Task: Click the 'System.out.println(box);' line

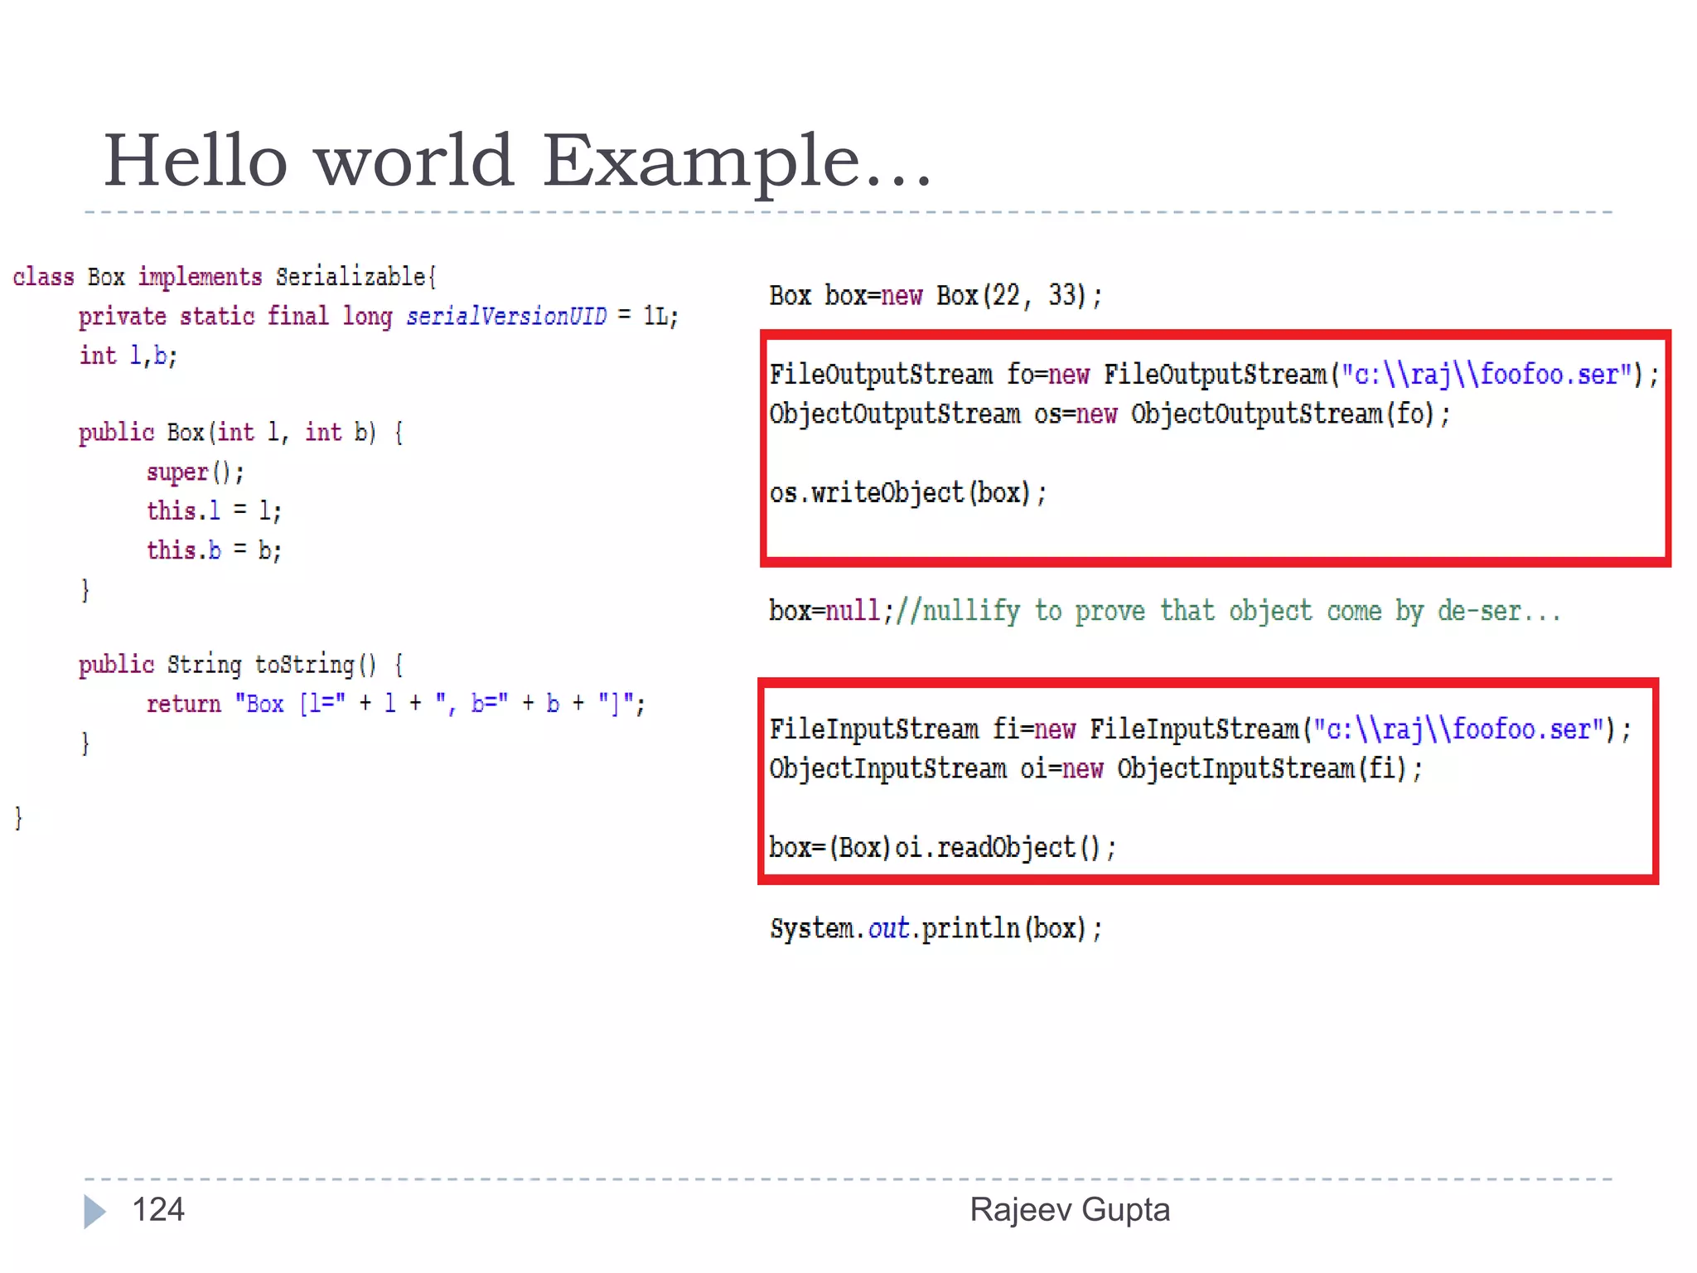Action: click(936, 928)
